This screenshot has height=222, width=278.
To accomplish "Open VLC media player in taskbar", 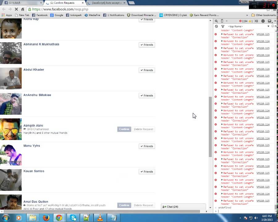I will [x=100, y=218].
